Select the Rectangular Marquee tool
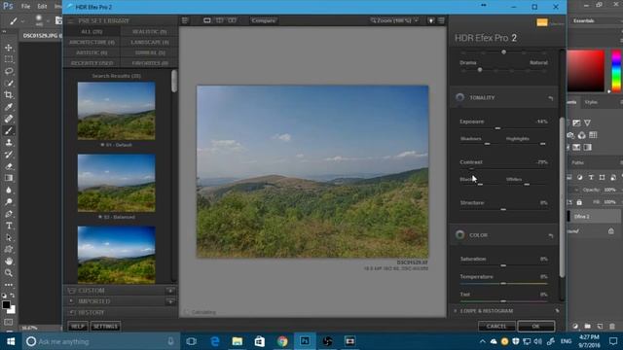Screen dimensions: 623x350 [9, 59]
